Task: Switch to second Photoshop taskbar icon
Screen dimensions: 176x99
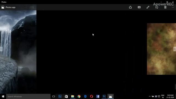Action: pyautogui.click(x=104, y=97)
